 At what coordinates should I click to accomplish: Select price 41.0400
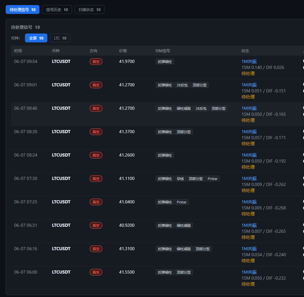tap(127, 202)
